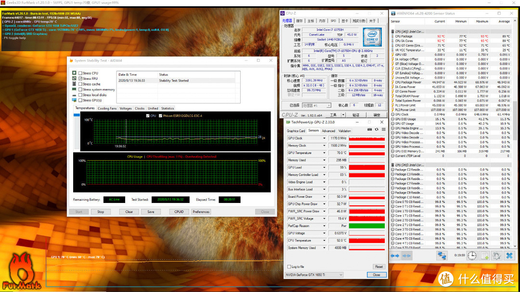
Task: Click circle icon beside GPU Clock in HWiNFO
Action: (x=393, y=114)
